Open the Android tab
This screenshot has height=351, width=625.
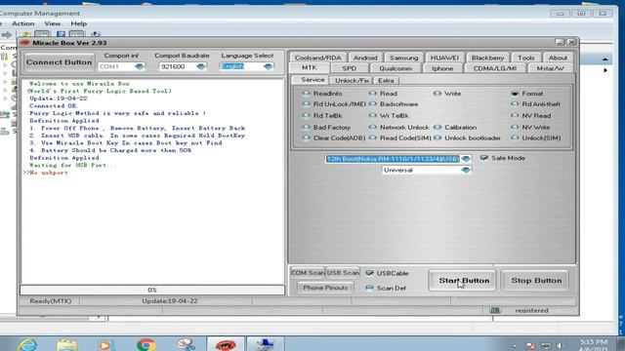(365, 58)
